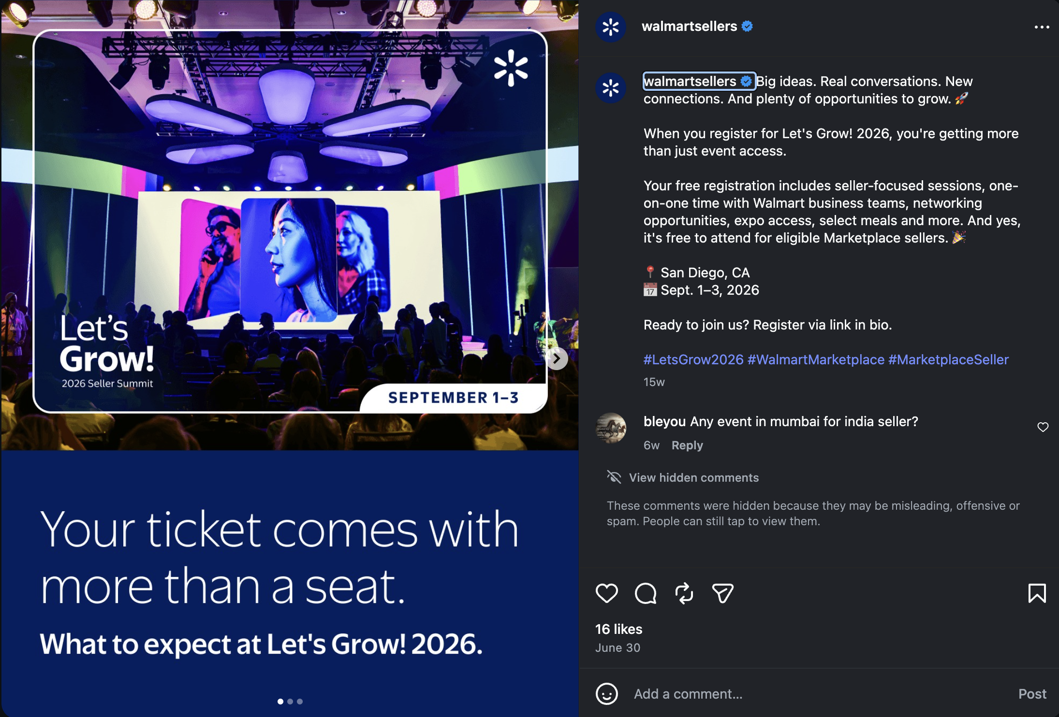Open bleyou's profile picture
Screen dimensions: 1059x717
pos(611,428)
